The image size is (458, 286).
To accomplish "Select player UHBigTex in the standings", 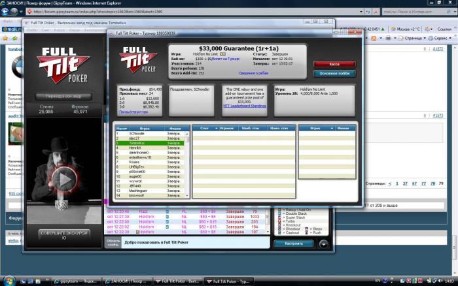I will [x=150, y=167].
